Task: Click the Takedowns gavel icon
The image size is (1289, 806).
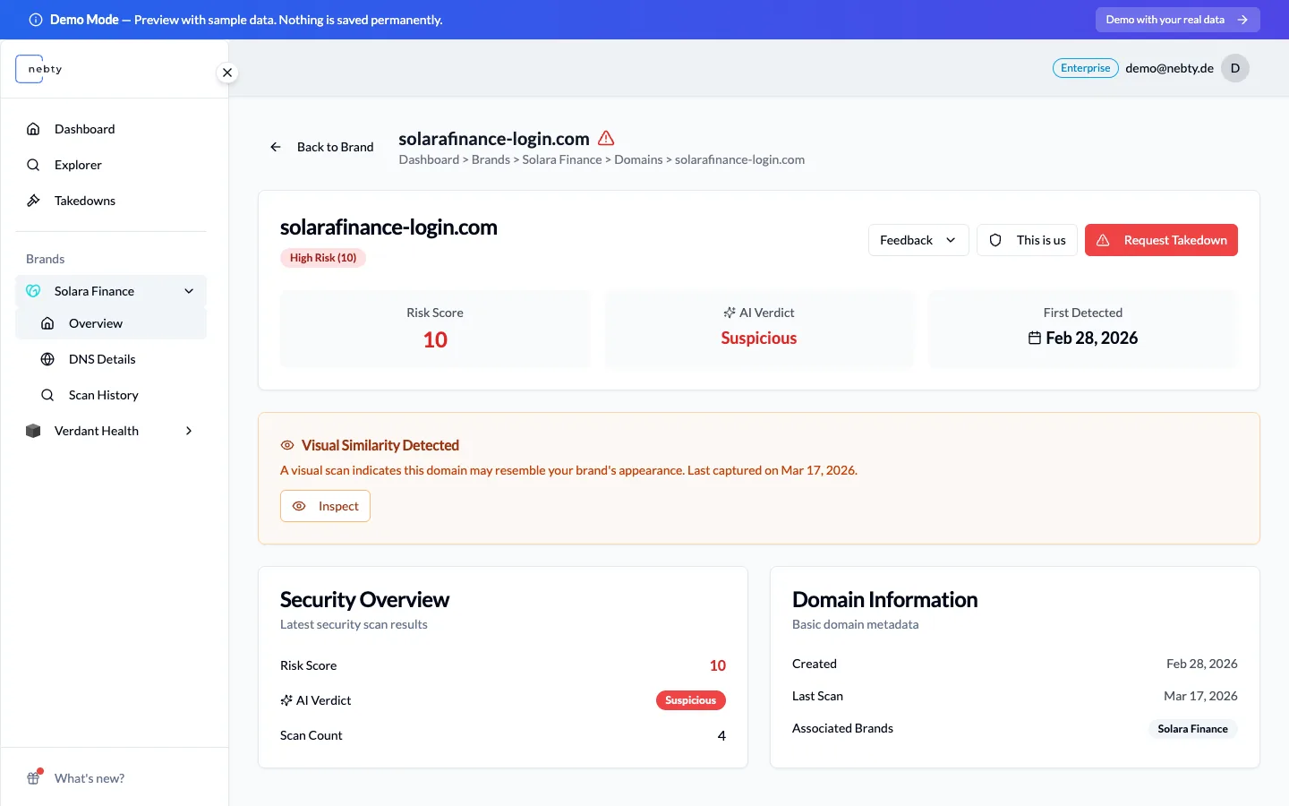Action: [33, 201]
